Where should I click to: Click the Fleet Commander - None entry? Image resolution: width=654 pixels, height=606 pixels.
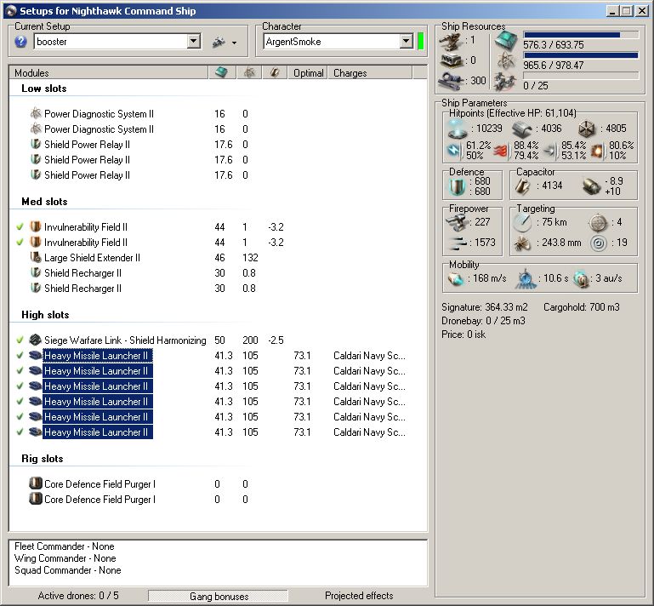tap(65, 546)
